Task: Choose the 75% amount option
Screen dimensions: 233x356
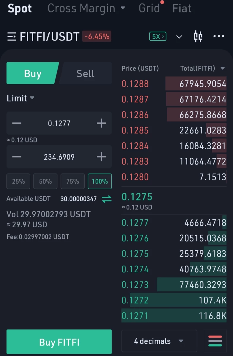Action: [73, 181]
